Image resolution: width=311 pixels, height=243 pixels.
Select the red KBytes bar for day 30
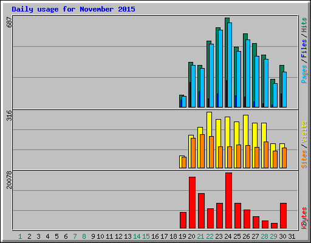[x=283, y=216]
